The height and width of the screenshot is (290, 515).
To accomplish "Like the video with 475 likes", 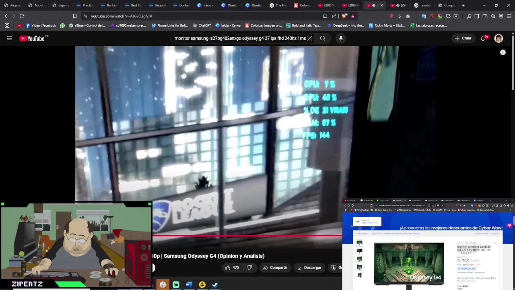I will point(232,267).
